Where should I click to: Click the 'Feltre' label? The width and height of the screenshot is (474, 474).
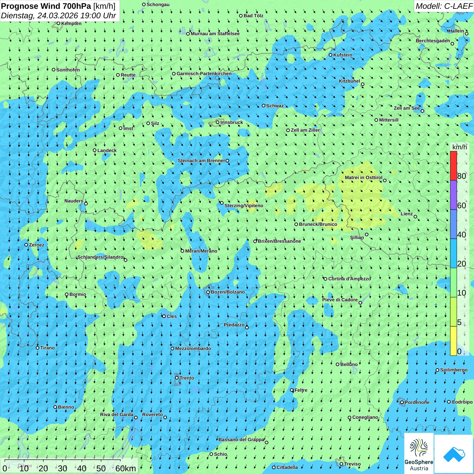pos(301,390)
